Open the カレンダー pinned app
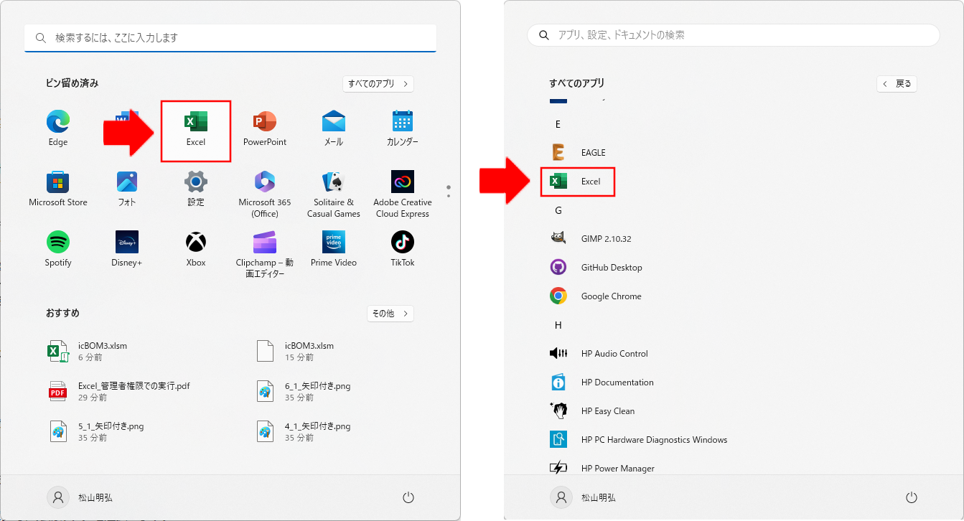The height and width of the screenshot is (521, 964). click(x=403, y=128)
